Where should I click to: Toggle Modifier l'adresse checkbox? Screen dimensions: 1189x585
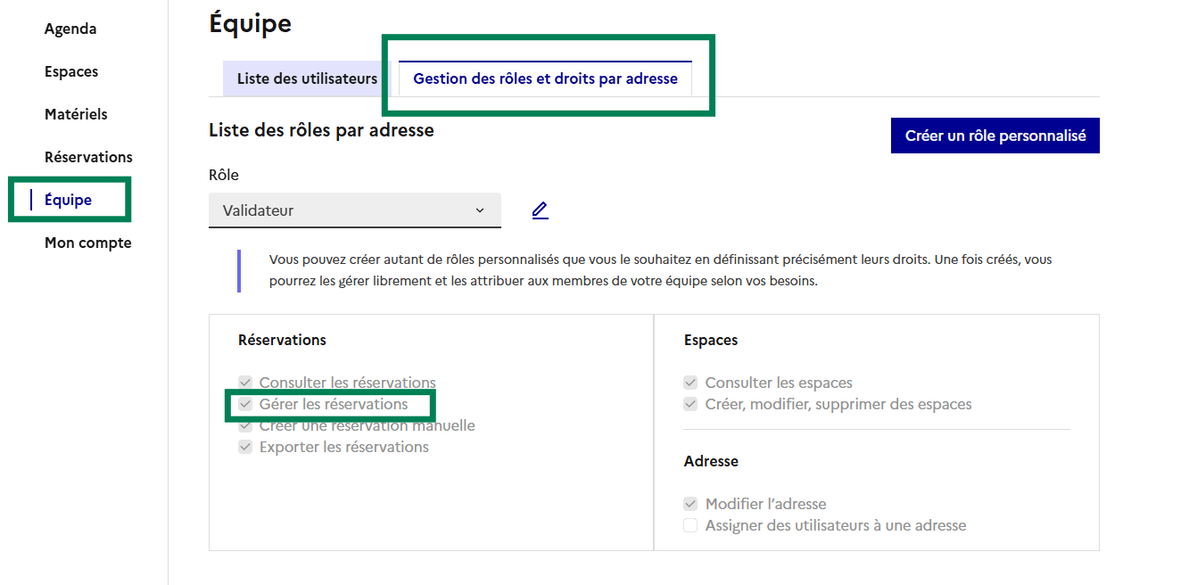coord(690,504)
